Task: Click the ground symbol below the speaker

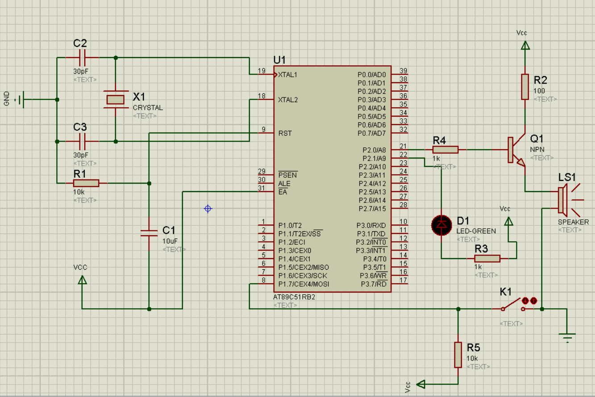Action: (x=567, y=337)
